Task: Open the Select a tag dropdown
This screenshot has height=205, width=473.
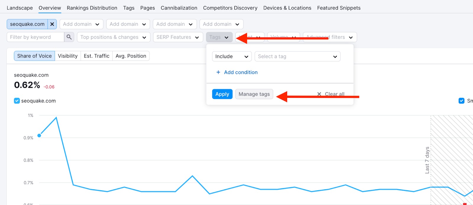Action: click(297, 56)
